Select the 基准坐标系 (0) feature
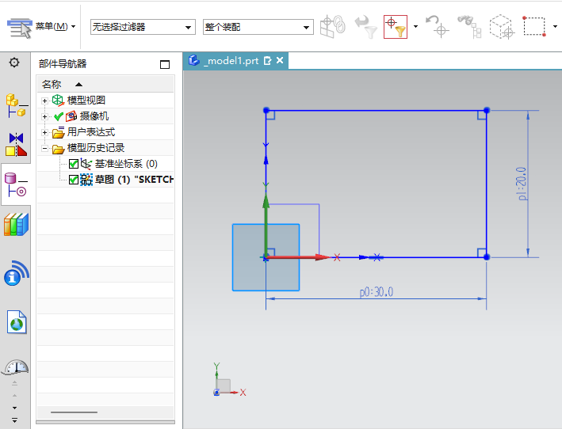The width and height of the screenshot is (562, 429). tap(126, 164)
